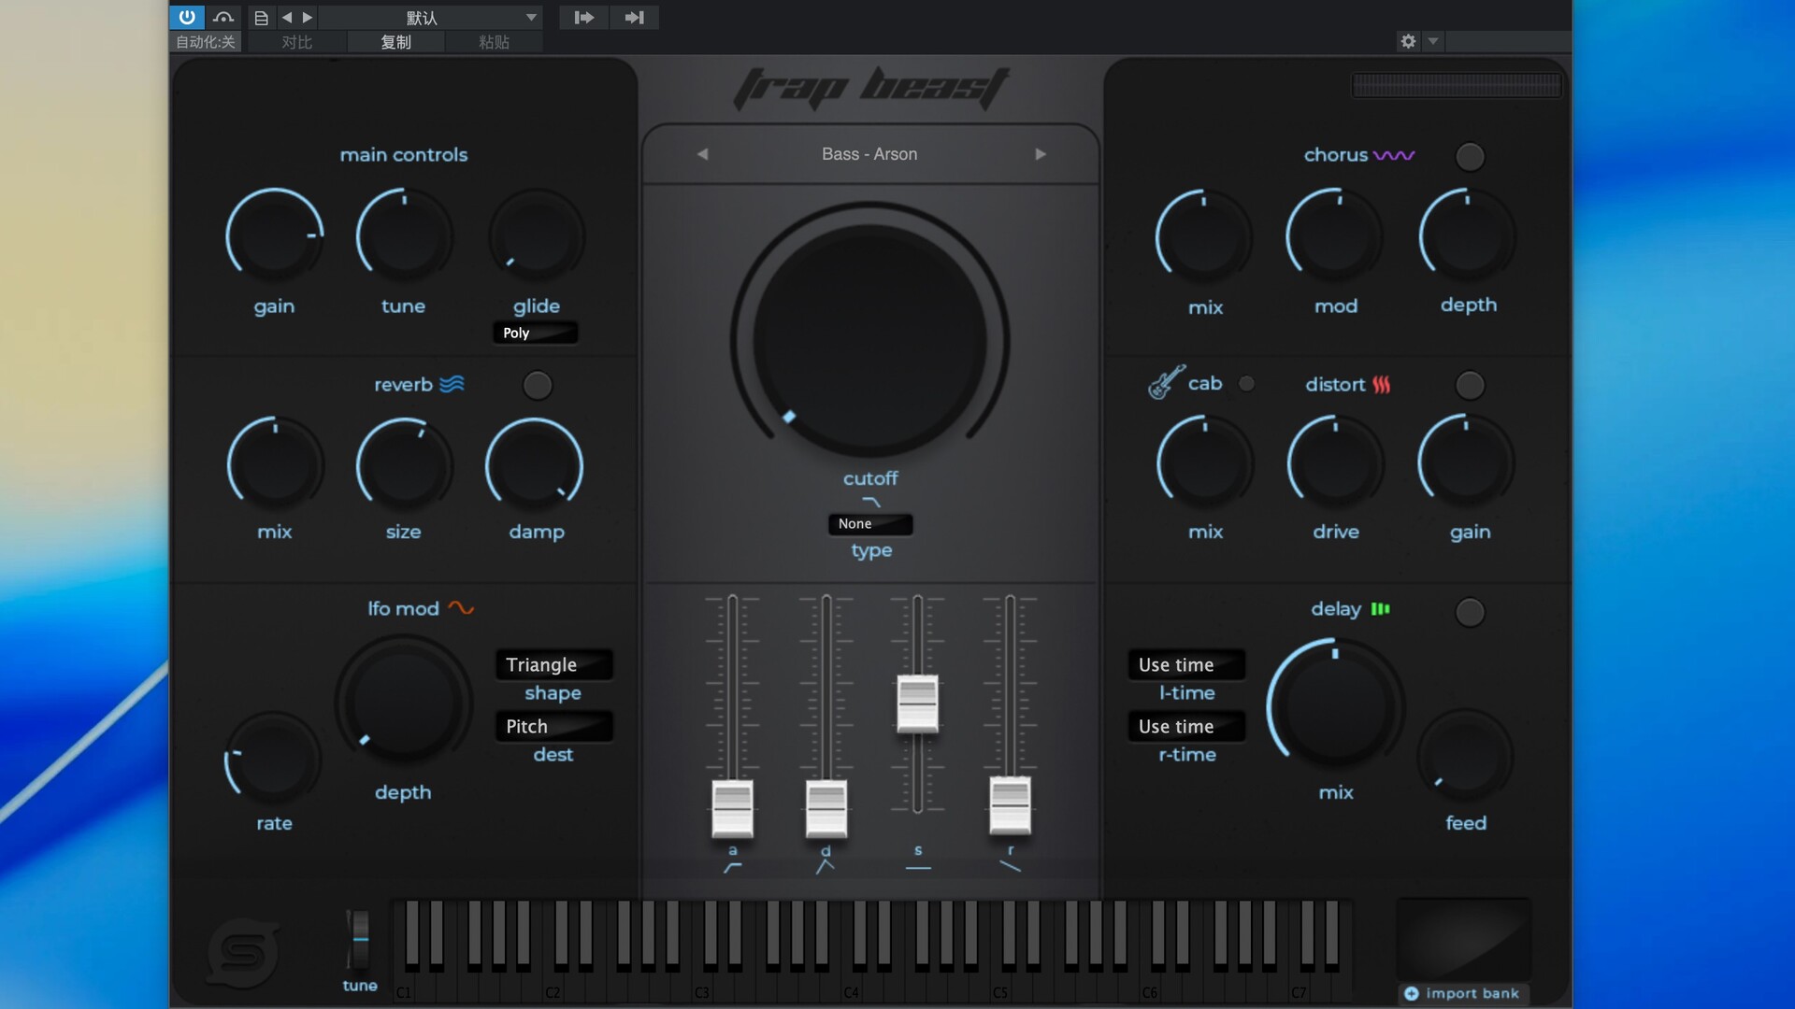Click the 复制 (copy) button
Screen dimensions: 1795x1009
point(395,42)
